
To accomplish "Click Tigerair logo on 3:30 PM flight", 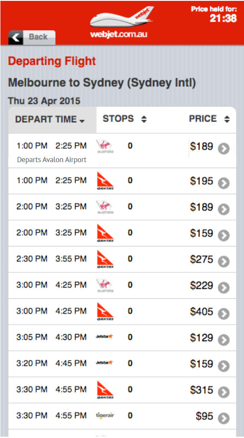I will point(105,416).
